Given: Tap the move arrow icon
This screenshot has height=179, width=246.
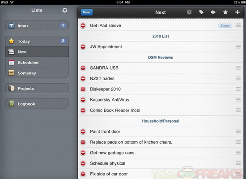Looking at the screenshot, I should point(213,12).
